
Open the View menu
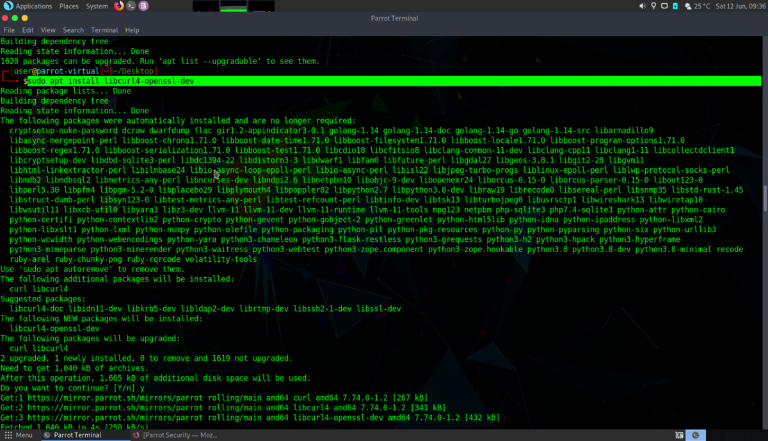tap(48, 30)
